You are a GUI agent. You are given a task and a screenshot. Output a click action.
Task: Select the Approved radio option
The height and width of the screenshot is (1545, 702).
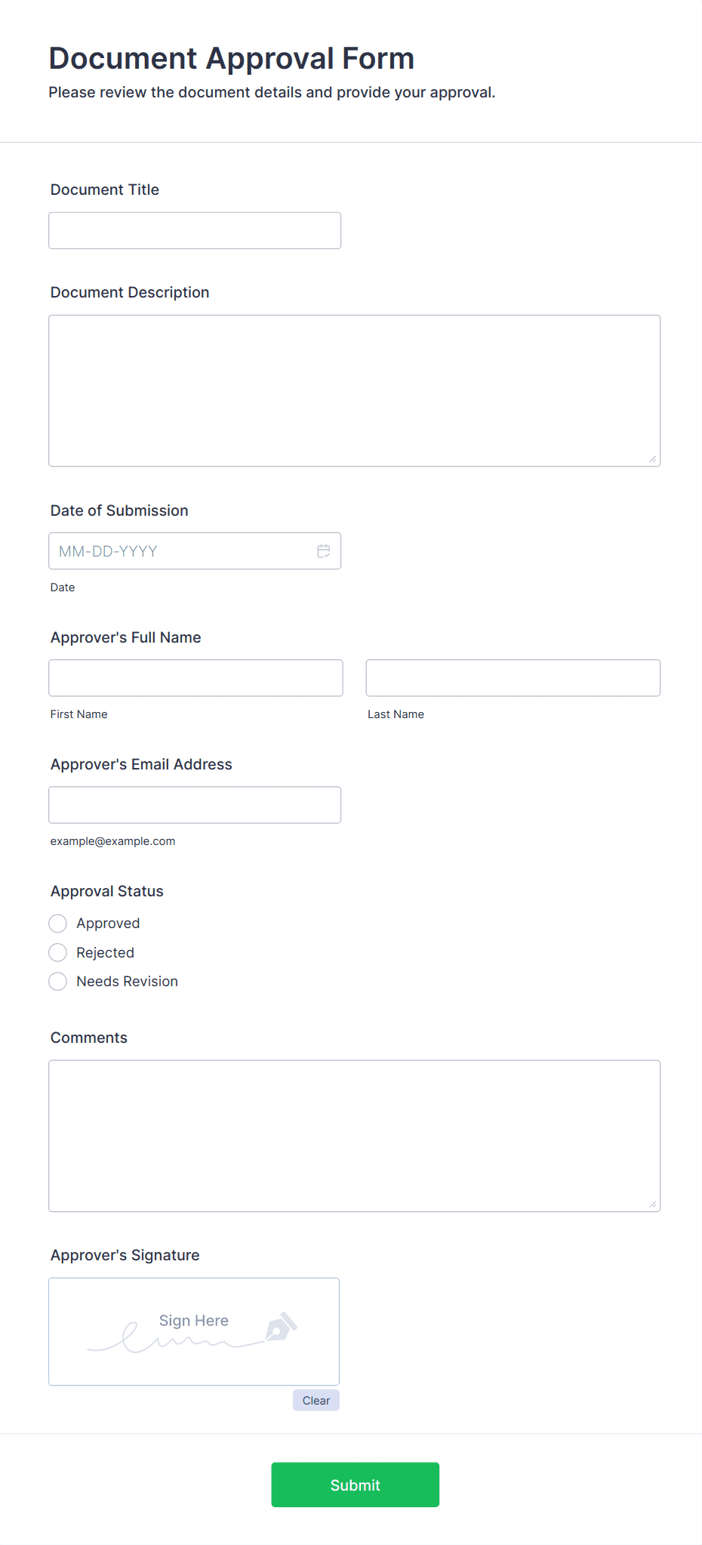click(x=58, y=924)
